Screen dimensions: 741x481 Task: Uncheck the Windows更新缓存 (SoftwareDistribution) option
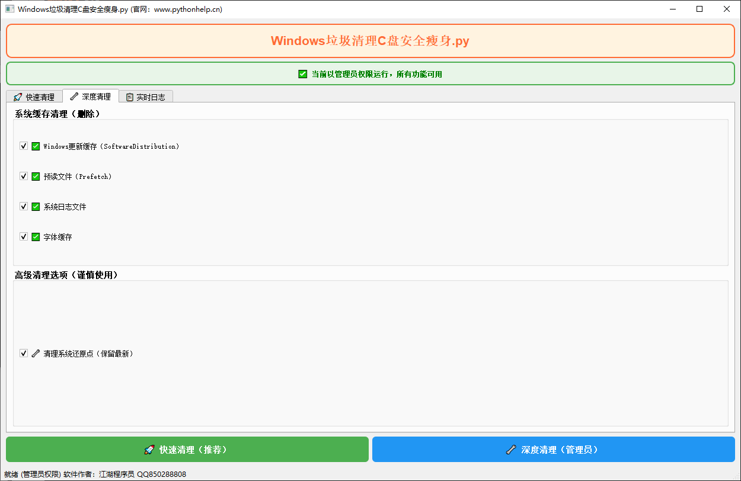pyautogui.click(x=23, y=146)
